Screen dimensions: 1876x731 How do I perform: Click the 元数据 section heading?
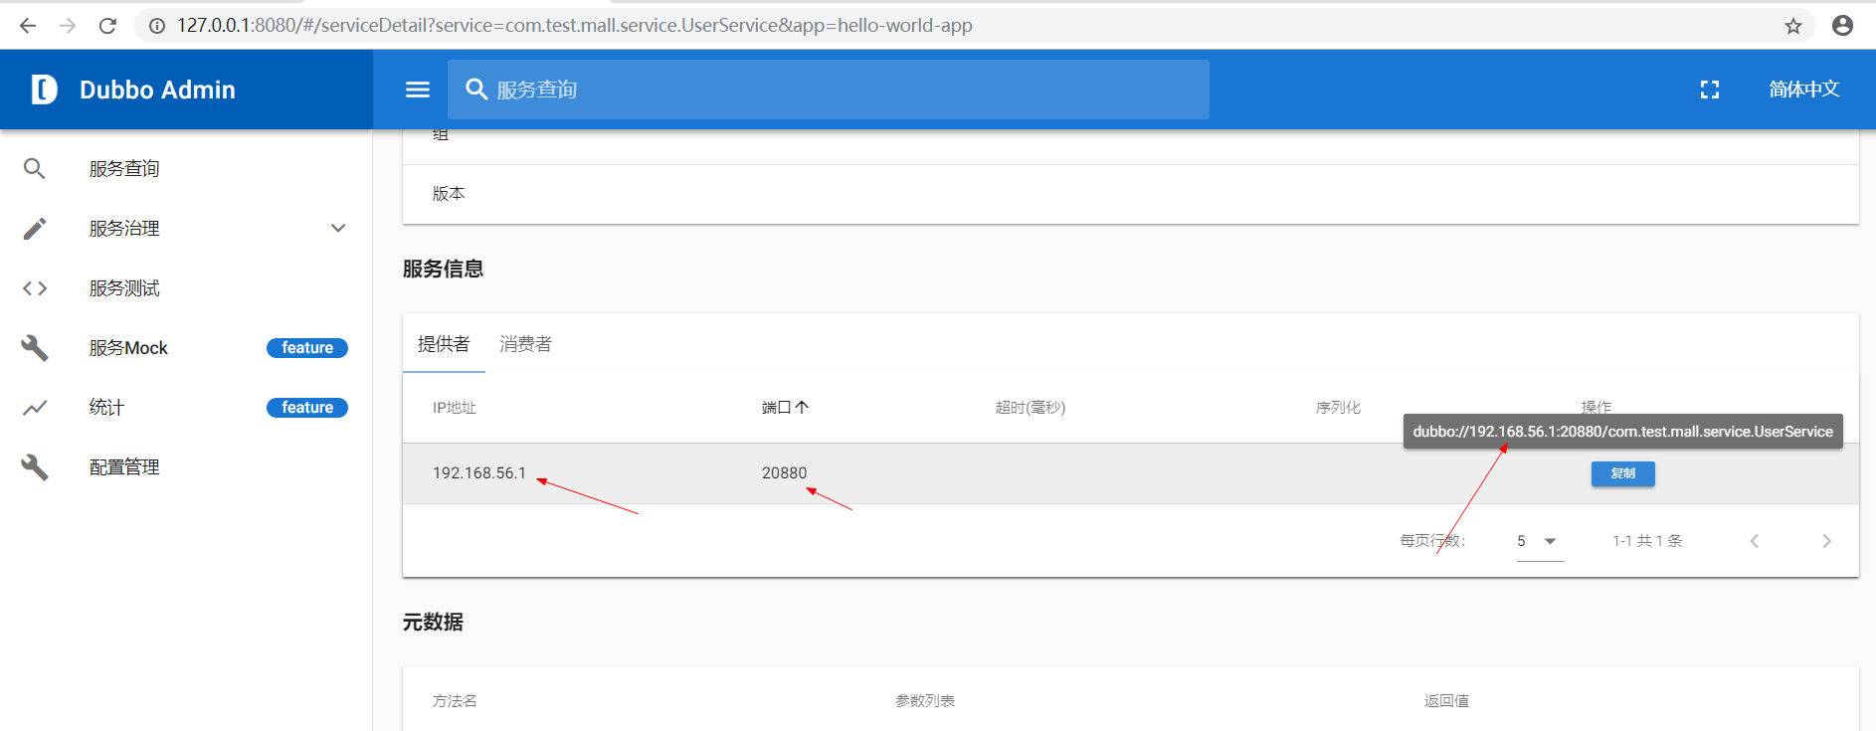433,622
